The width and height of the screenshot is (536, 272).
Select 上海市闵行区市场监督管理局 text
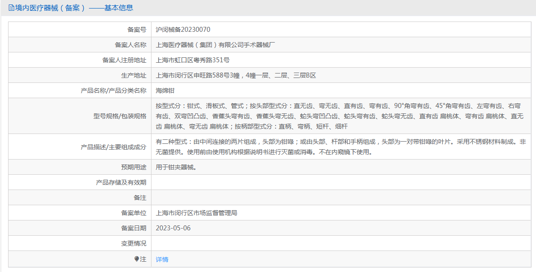coord(197,213)
